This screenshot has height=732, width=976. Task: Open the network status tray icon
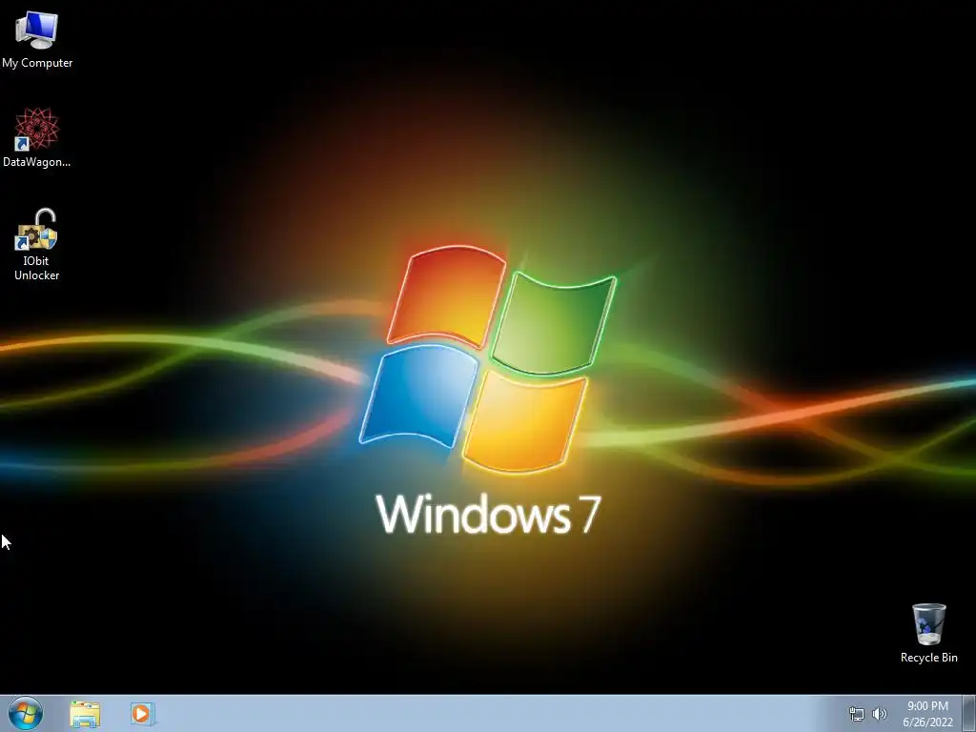pyautogui.click(x=857, y=714)
